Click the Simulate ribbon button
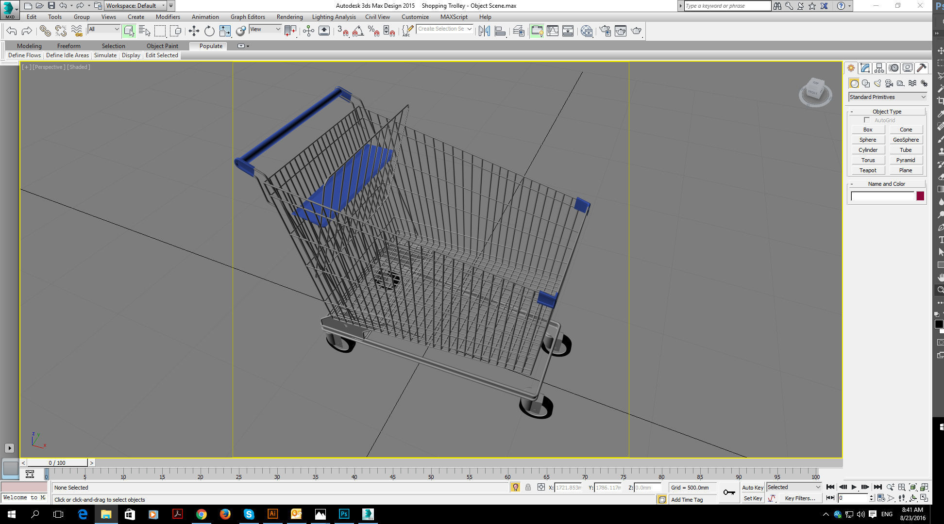The image size is (944, 524). click(x=105, y=55)
